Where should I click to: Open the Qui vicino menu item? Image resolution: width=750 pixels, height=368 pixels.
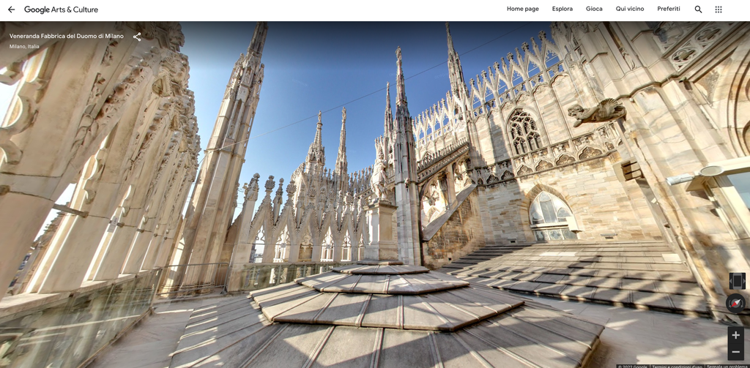click(629, 9)
